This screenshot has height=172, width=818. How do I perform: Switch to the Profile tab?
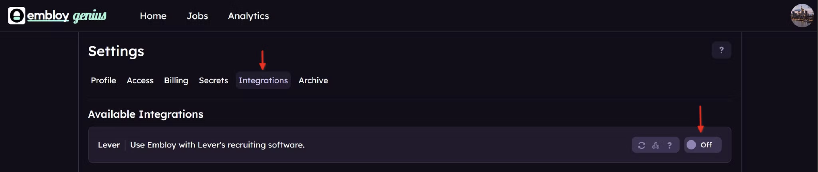point(104,80)
